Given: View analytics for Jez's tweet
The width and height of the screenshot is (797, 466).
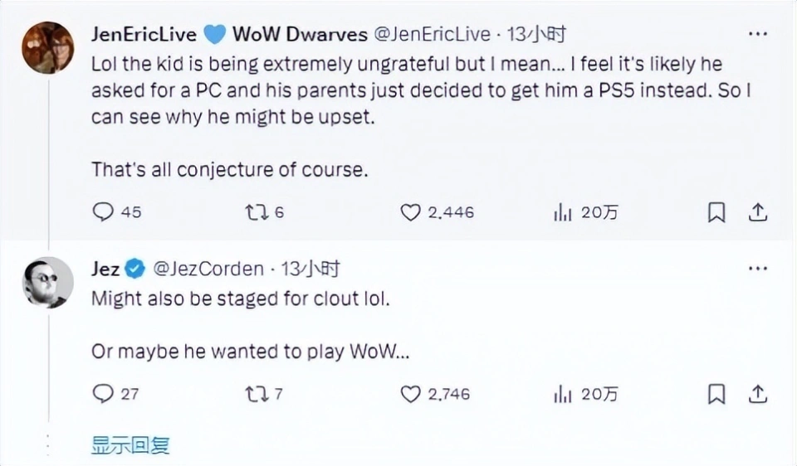Looking at the screenshot, I should tap(564, 394).
